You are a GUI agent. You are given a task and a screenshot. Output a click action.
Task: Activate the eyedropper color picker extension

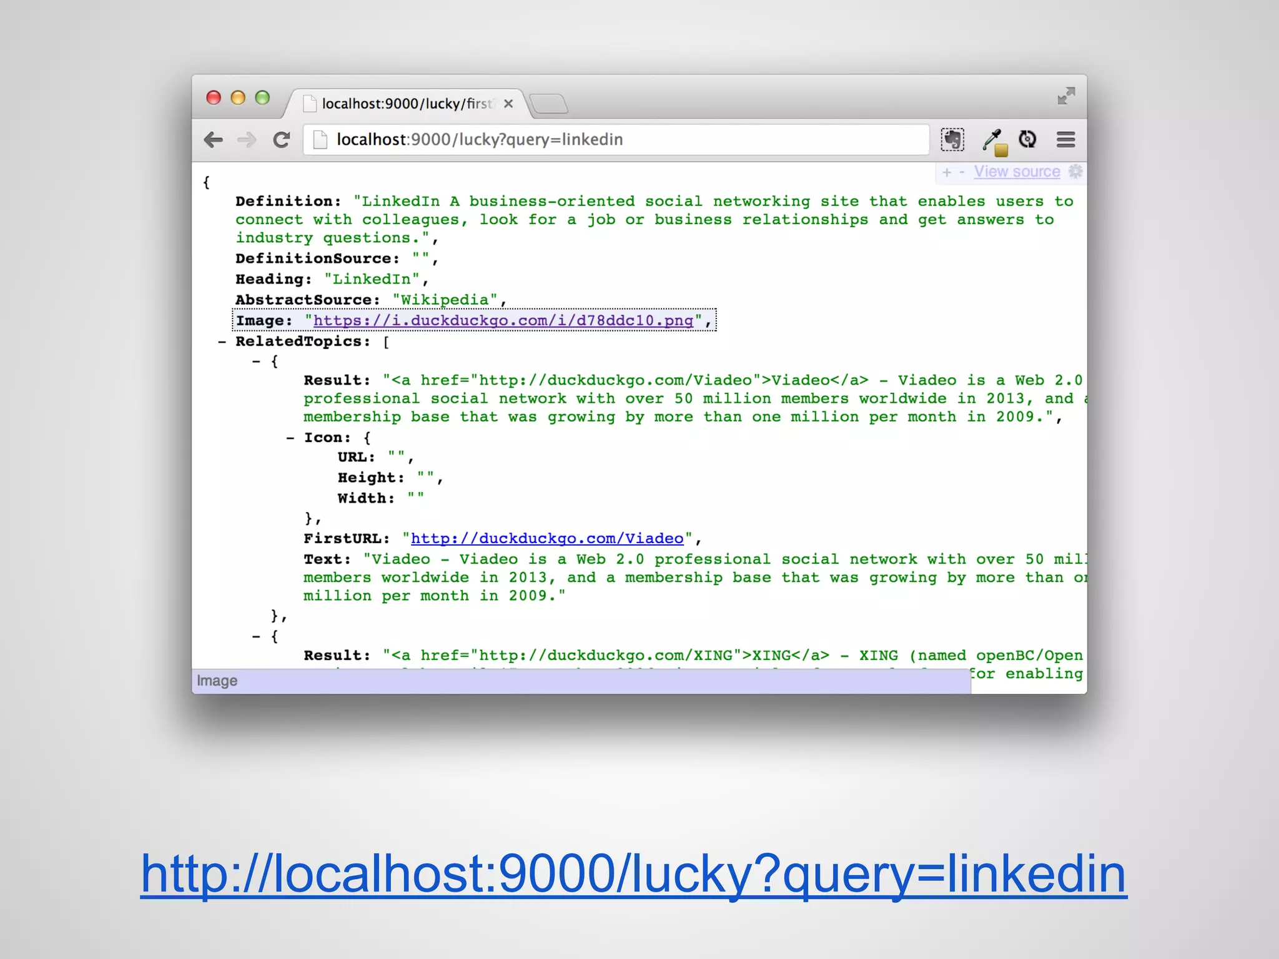pos(993,141)
